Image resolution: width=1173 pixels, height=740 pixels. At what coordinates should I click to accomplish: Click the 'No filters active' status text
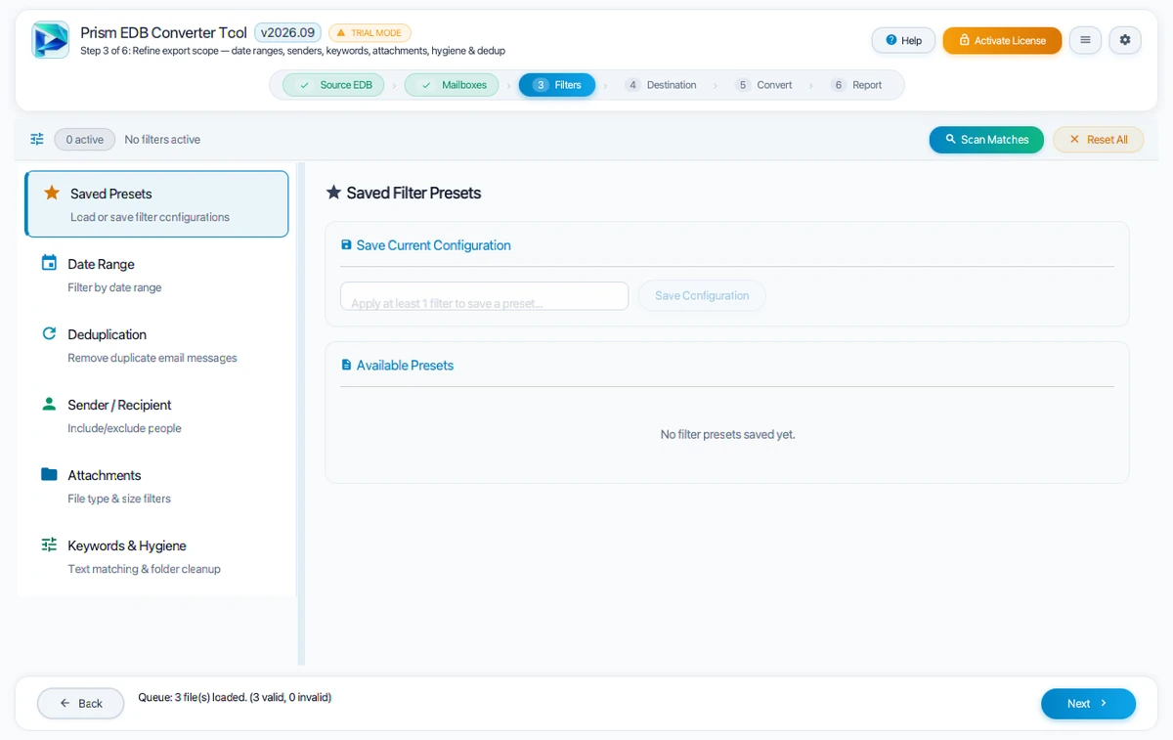click(162, 140)
